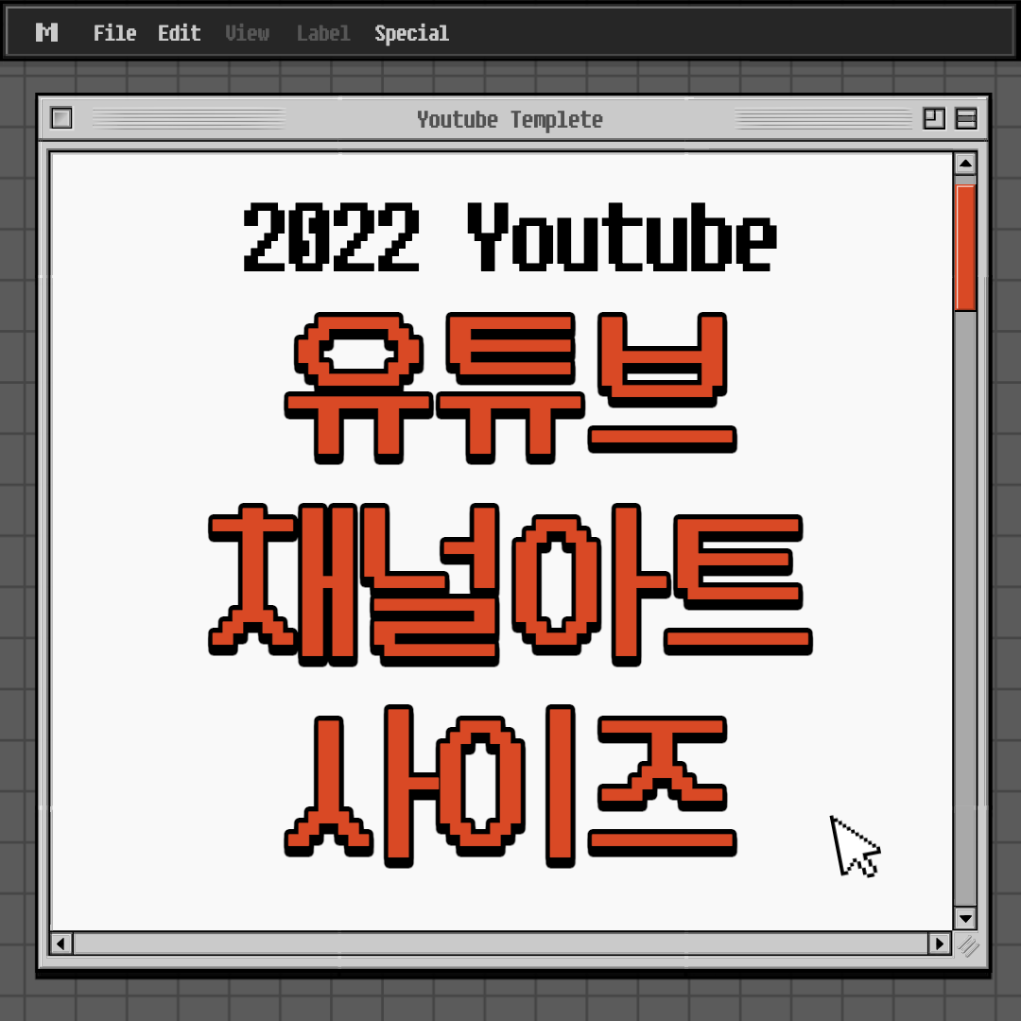1021x1021 pixels.
Task: Click the '유튜브' red text
Action: point(510,389)
